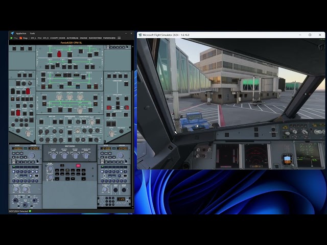Click the left radio standby frequency display

click(x=34, y=149)
